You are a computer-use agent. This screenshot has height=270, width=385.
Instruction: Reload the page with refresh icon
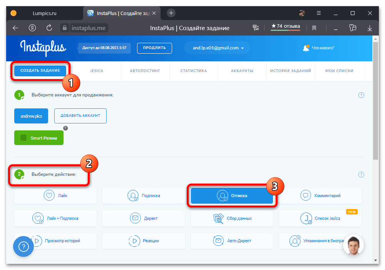(49, 28)
